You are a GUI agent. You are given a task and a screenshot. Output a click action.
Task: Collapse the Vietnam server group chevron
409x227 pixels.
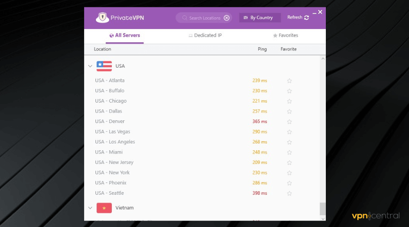pyautogui.click(x=90, y=208)
